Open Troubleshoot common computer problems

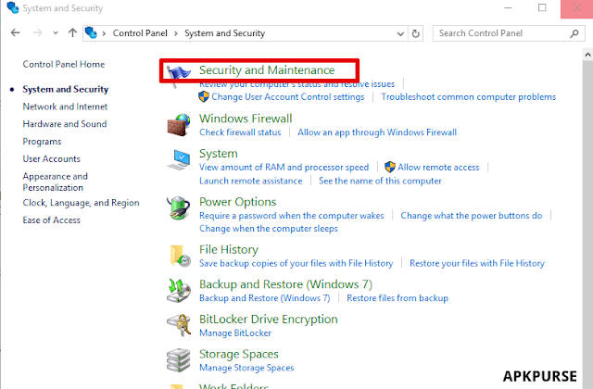(469, 96)
